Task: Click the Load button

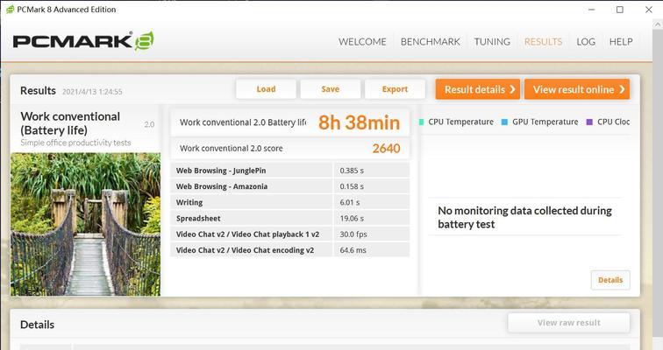Action: click(266, 89)
